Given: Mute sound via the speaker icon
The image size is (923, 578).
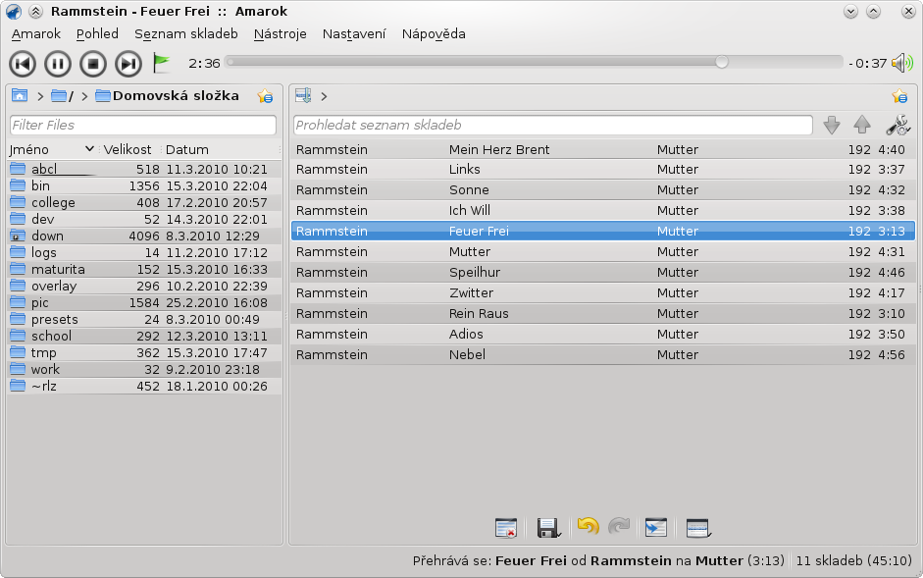Looking at the screenshot, I should click(x=901, y=63).
